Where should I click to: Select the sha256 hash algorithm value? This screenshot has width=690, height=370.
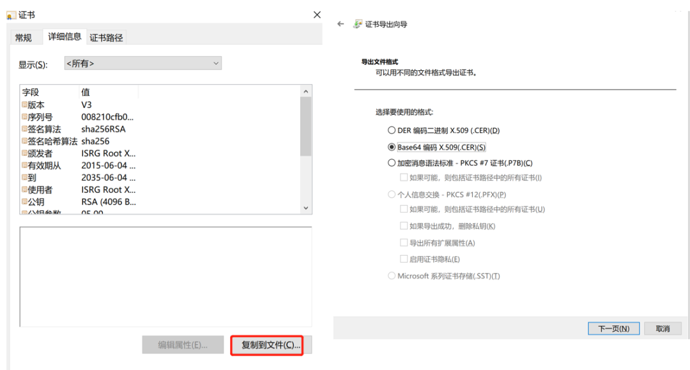click(x=95, y=141)
